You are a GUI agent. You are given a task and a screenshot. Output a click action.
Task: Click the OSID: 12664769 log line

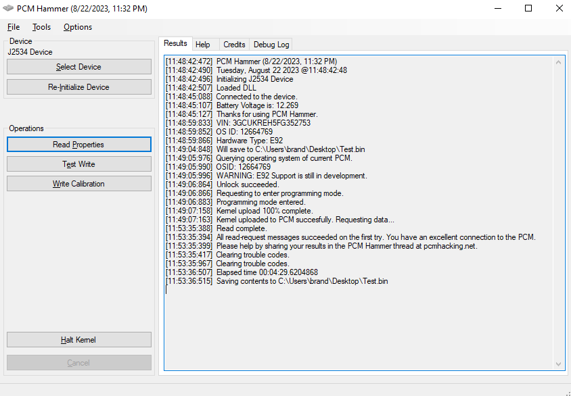click(218, 167)
